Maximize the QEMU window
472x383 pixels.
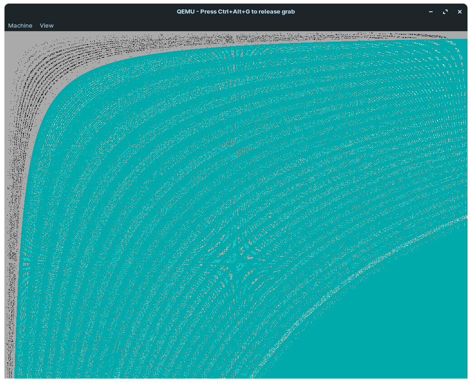(x=445, y=12)
